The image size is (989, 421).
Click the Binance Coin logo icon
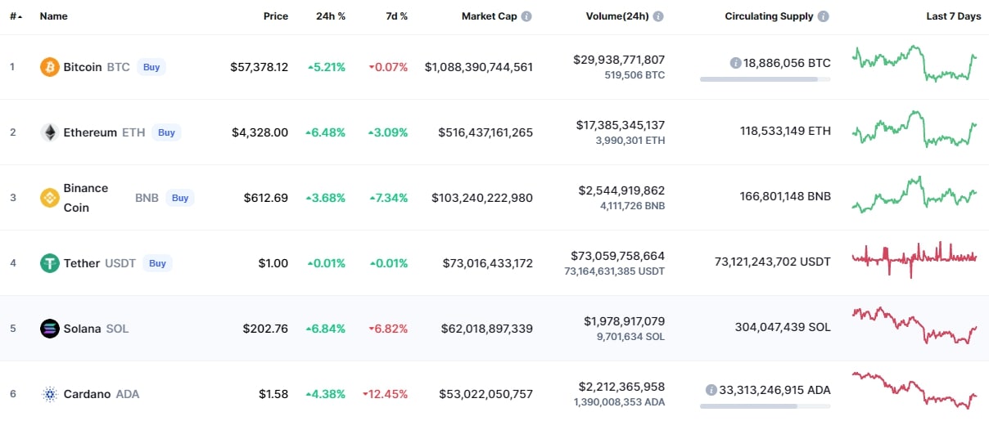click(x=50, y=198)
